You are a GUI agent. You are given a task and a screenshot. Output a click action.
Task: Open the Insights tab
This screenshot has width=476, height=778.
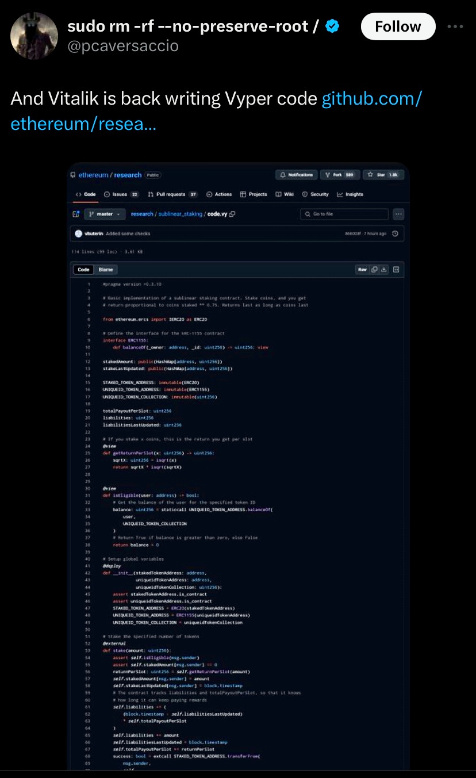click(350, 194)
